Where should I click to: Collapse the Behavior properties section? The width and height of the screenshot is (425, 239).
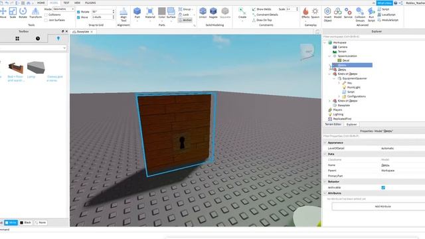point(325,181)
